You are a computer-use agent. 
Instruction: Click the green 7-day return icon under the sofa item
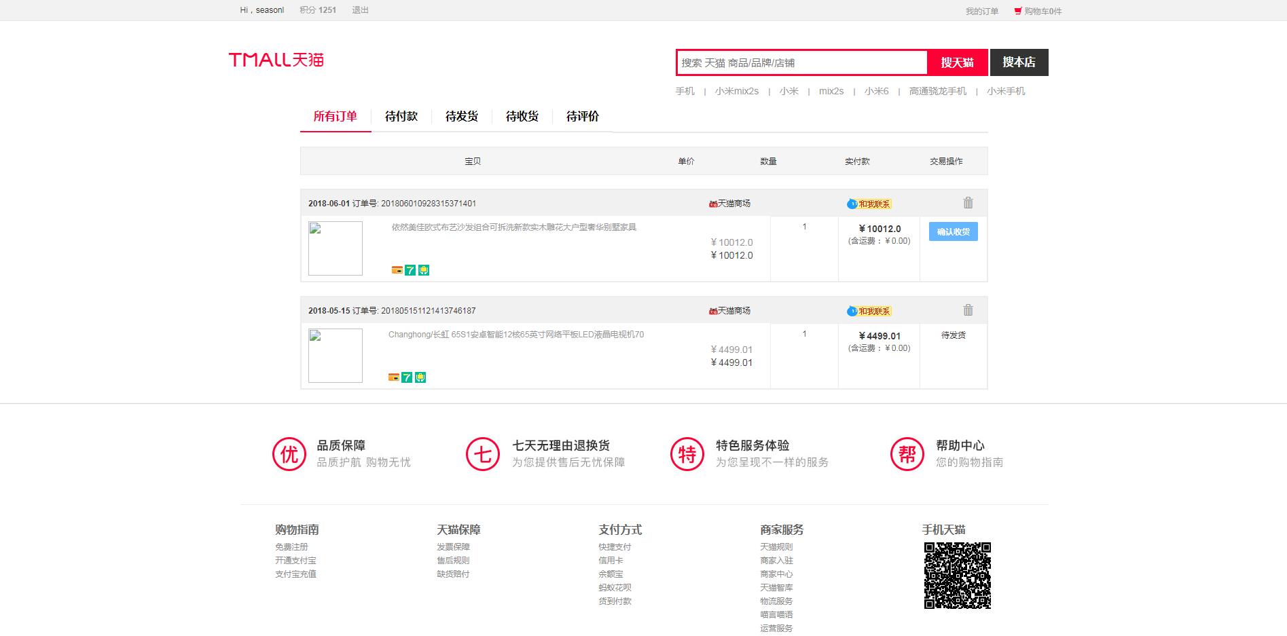pyautogui.click(x=410, y=270)
